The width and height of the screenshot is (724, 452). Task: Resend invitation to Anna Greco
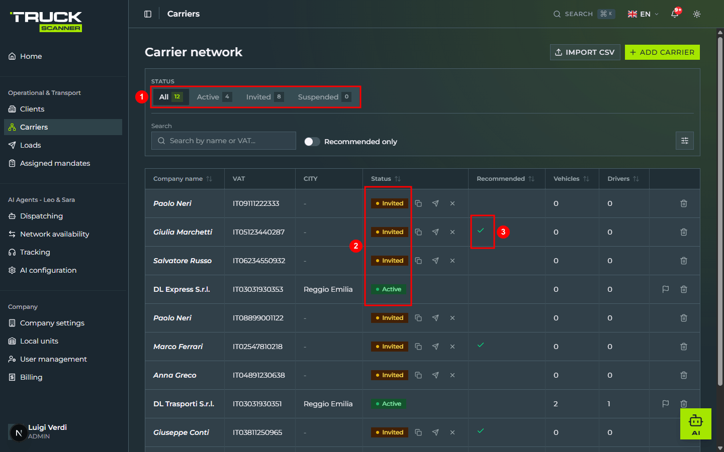(435, 375)
